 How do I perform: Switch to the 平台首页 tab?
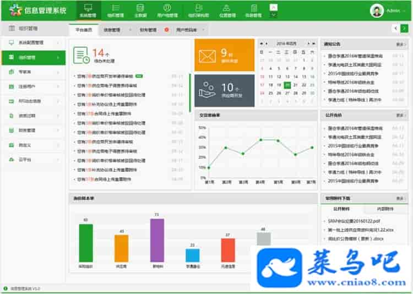(x=84, y=30)
